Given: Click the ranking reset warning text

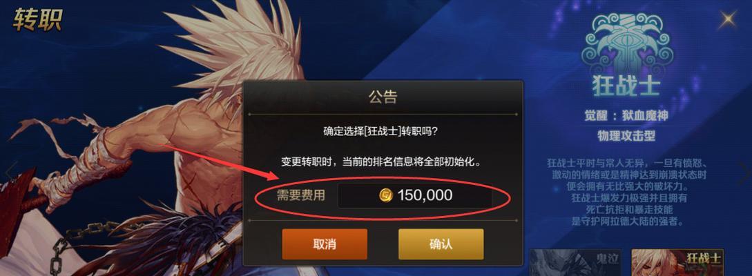Looking at the screenshot, I should pos(383,161).
